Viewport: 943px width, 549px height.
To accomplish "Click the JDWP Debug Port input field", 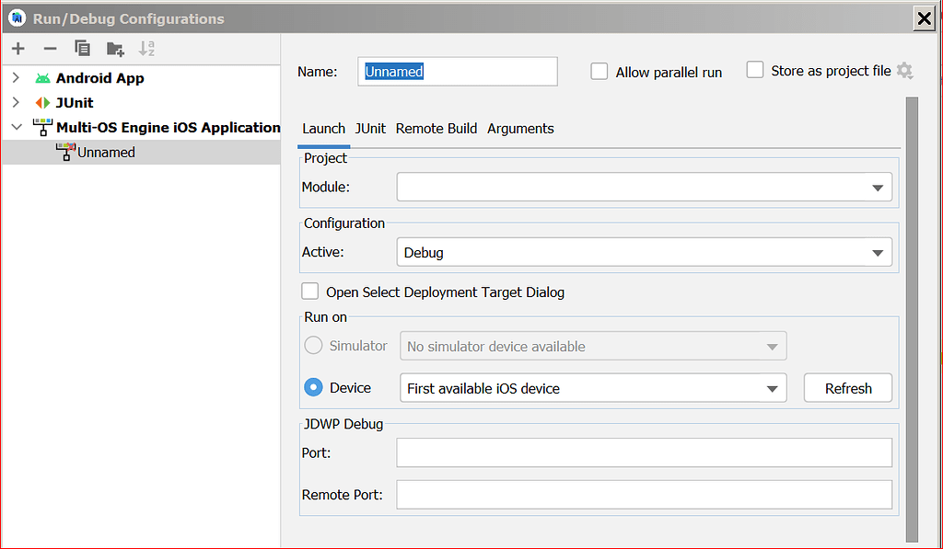I will (644, 452).
